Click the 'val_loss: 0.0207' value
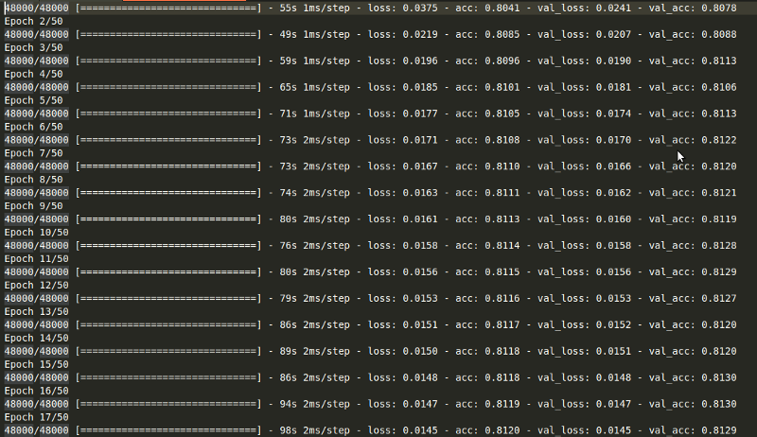This screenshot has width=757, height=437. pyautogui.click(x=584, y=34)
